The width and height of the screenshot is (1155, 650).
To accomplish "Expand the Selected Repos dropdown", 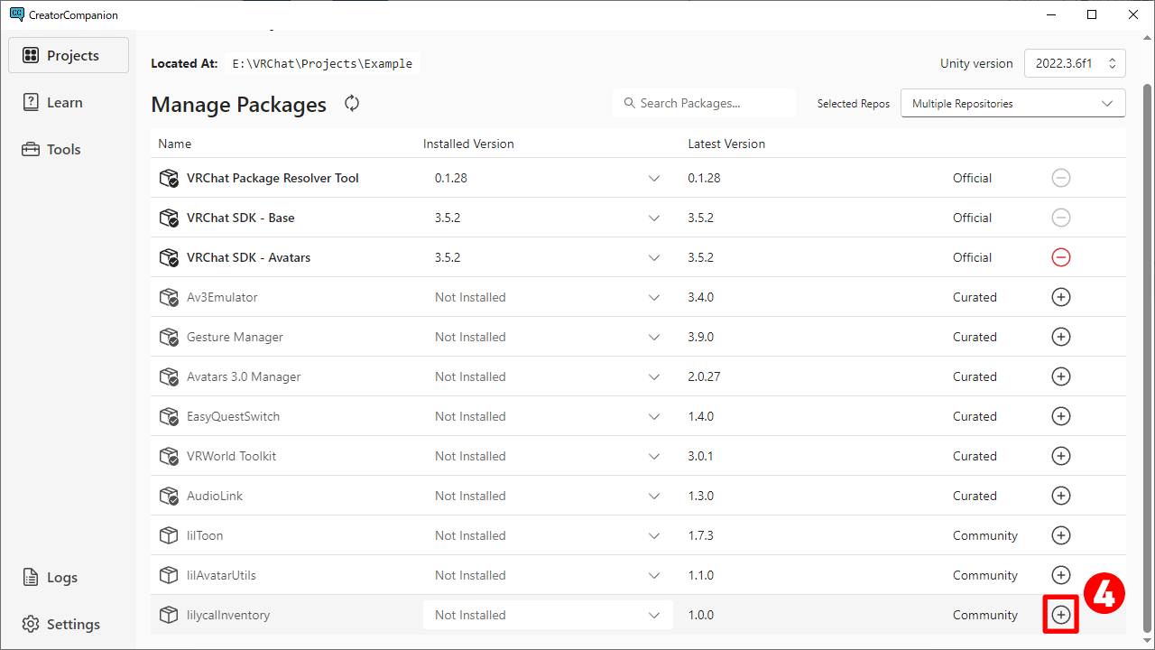I will [1012, 104].
